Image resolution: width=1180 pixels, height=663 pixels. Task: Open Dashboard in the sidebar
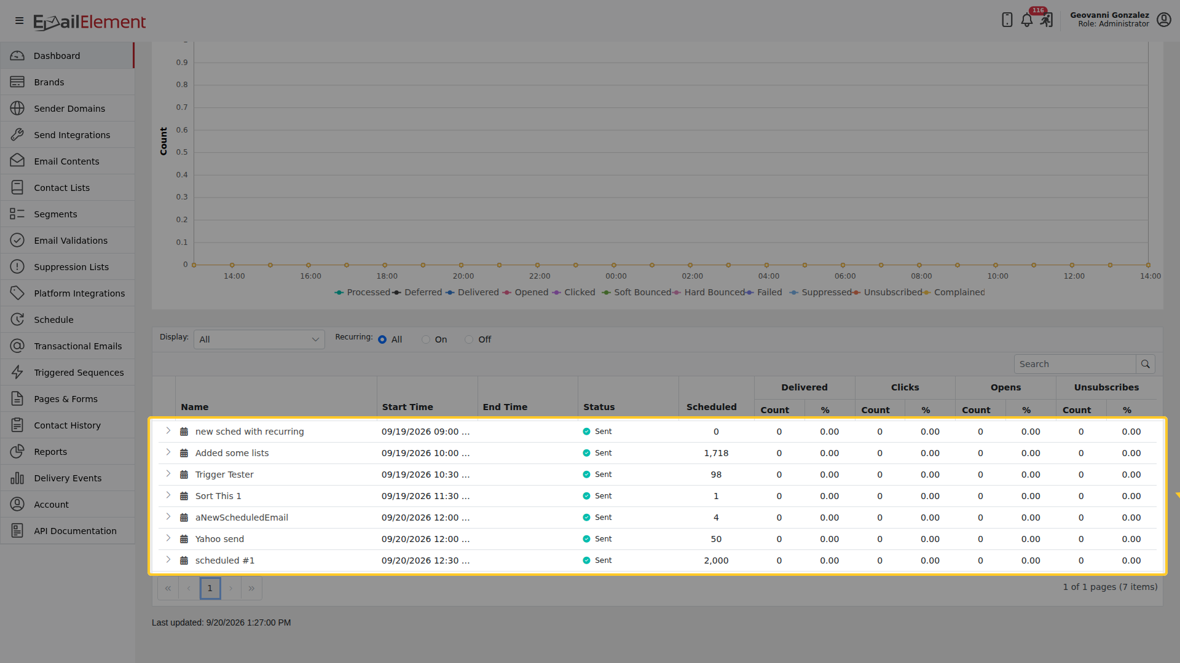point(68,55)
